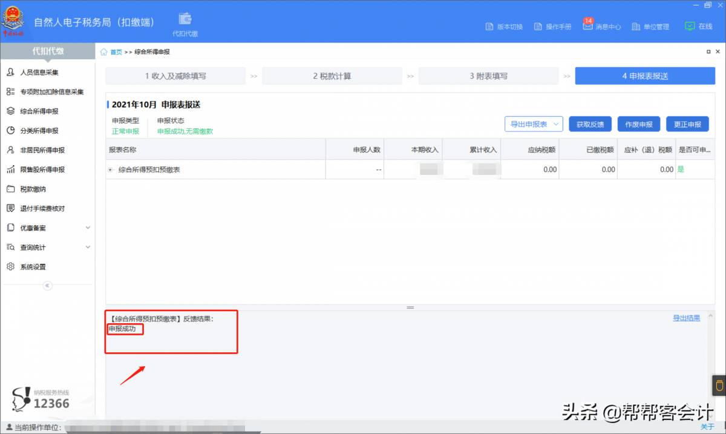Switch to step 2 税款计算

[x=332, y=76]
